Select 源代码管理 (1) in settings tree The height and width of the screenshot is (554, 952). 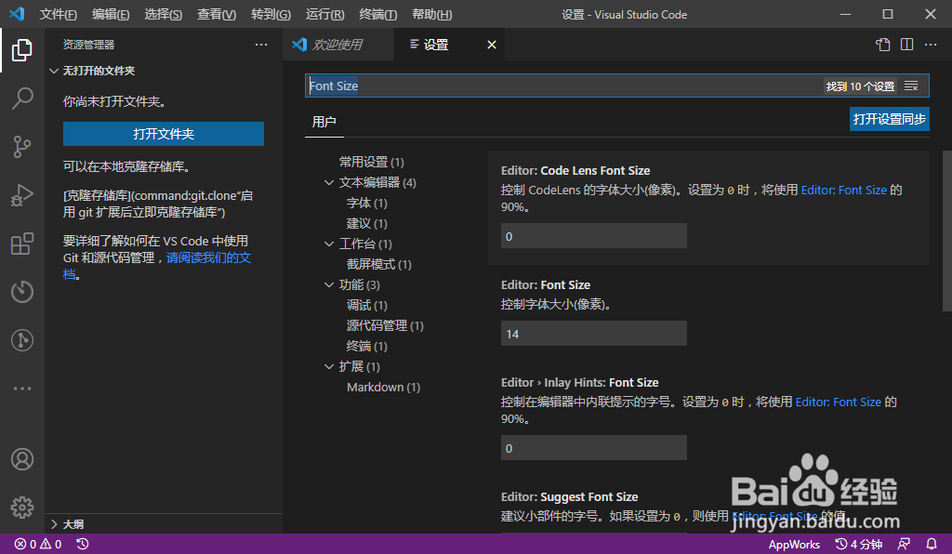point(385,326)
